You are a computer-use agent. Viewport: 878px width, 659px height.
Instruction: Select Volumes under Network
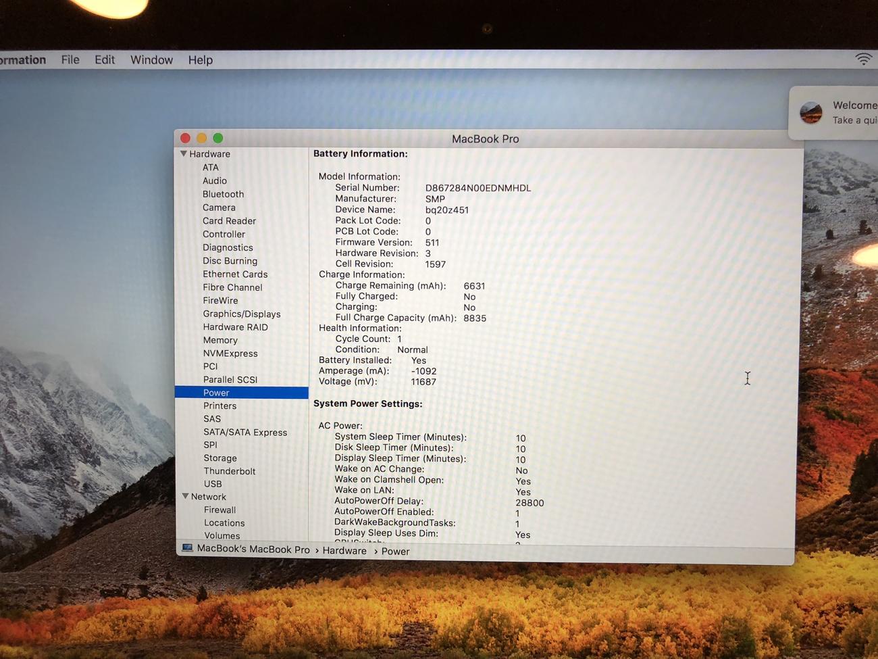(222, 535)
